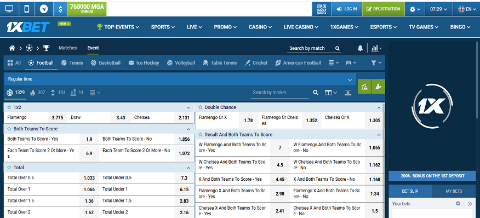Open the mobile apps phone icon

tap(27, 9)
